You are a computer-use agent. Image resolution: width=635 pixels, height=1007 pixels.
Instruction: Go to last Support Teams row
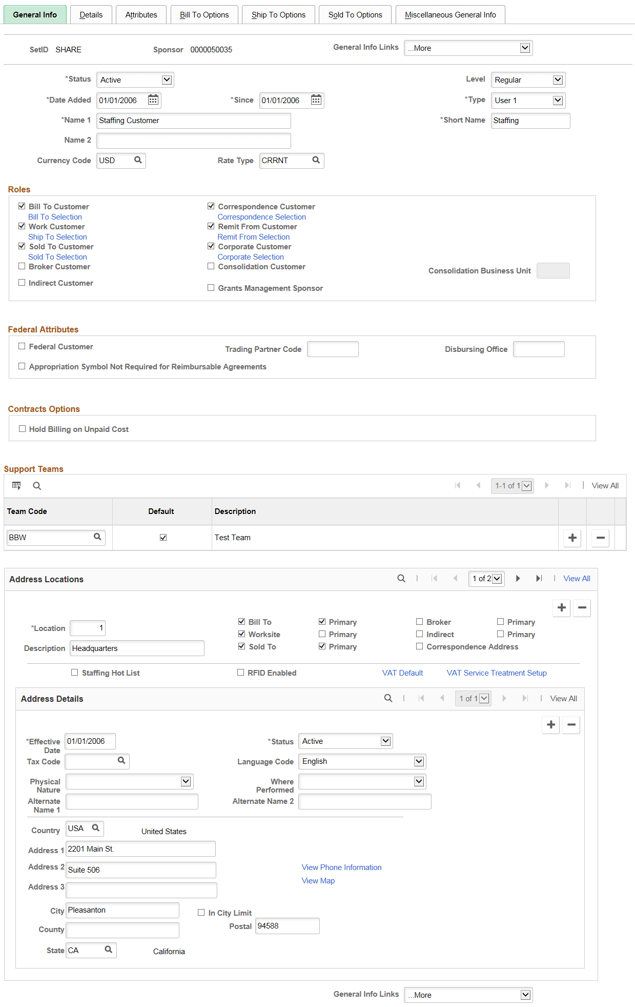pos(567,485)
